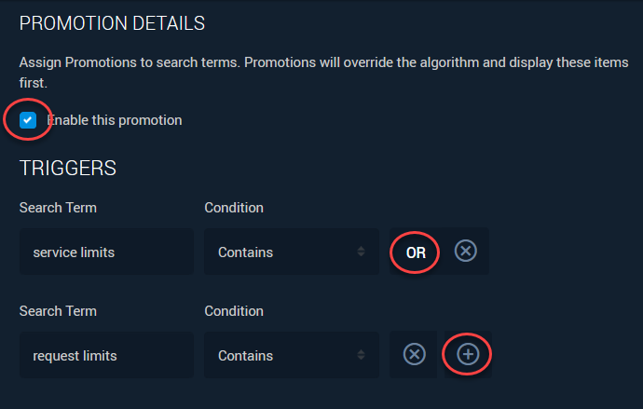This screenshot has height=409, width=643.
Task: Open Condition dropdown for 'service limits'
Action: pos(292,252)
